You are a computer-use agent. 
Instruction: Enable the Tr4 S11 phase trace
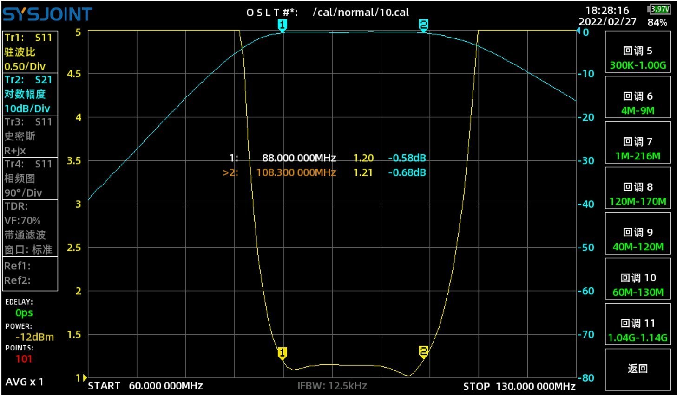[x=30, y=178]
